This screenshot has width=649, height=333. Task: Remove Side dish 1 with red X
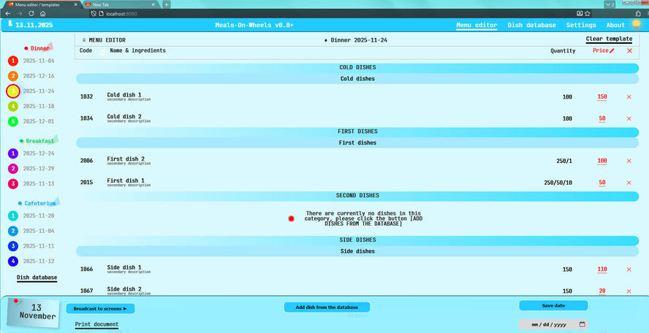pyautogui.click(x=629, y=269)
